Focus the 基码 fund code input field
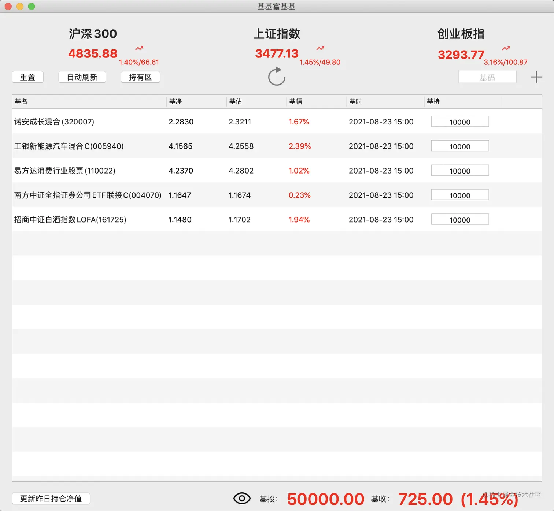This screenshot has height=511, width=554. tap(487, 77)
